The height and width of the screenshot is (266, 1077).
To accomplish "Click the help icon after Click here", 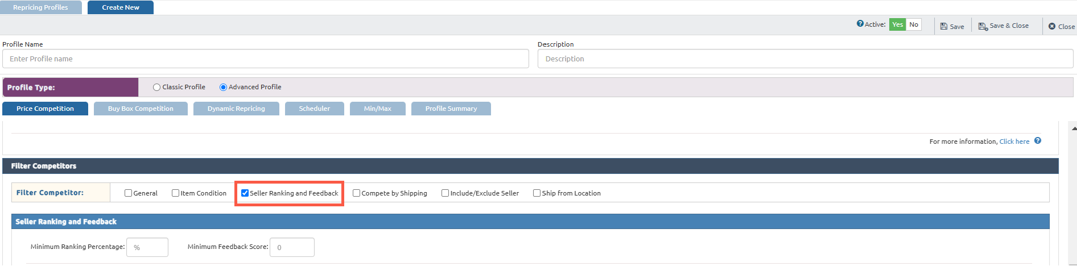I will pos(1038,141).
